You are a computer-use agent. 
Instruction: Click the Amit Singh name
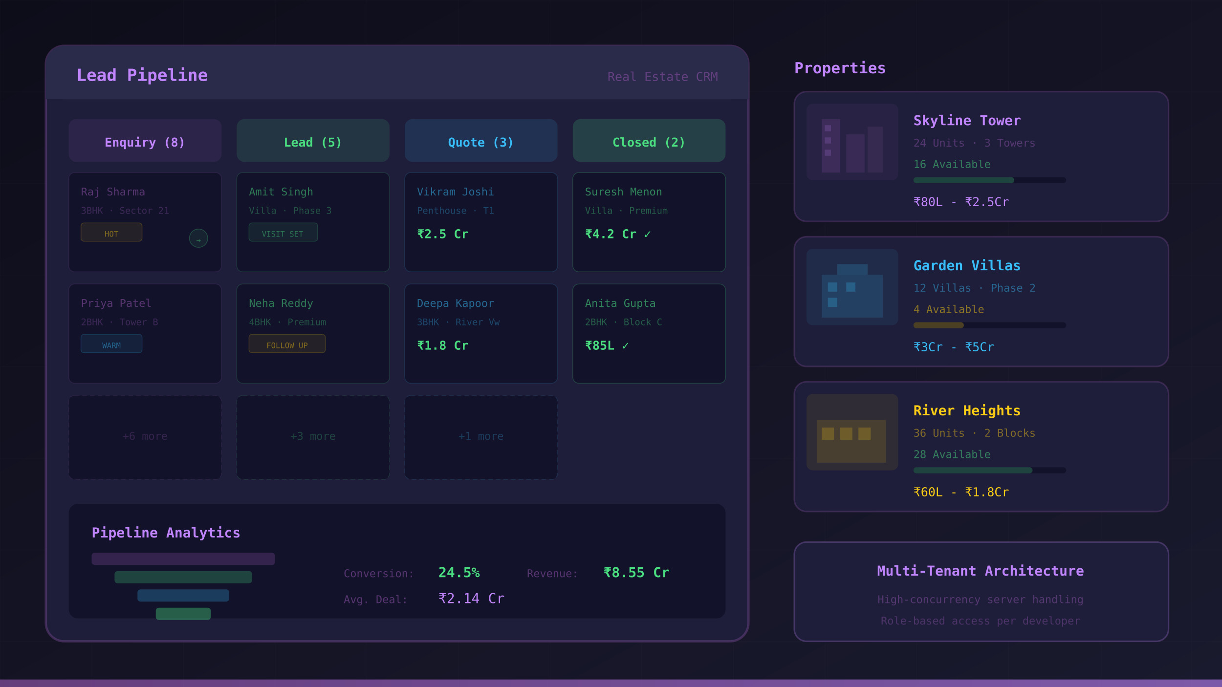click(281, 192)
